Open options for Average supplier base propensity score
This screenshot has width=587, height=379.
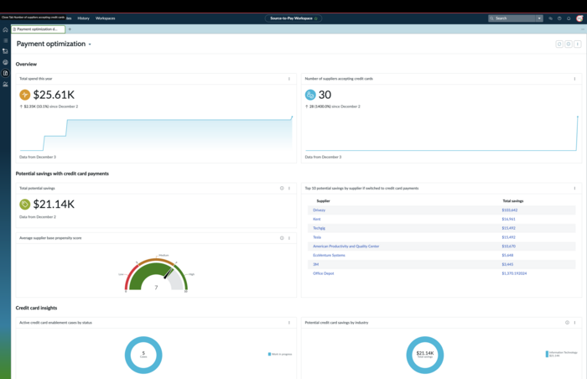tap(289, 238)
